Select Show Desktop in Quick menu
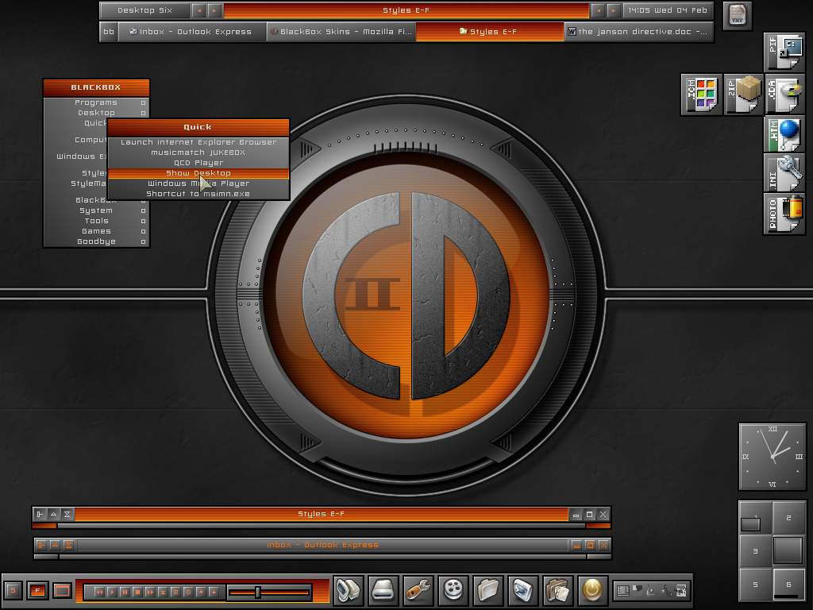Viewport: 813px width, 610px height. pos(198,173)
